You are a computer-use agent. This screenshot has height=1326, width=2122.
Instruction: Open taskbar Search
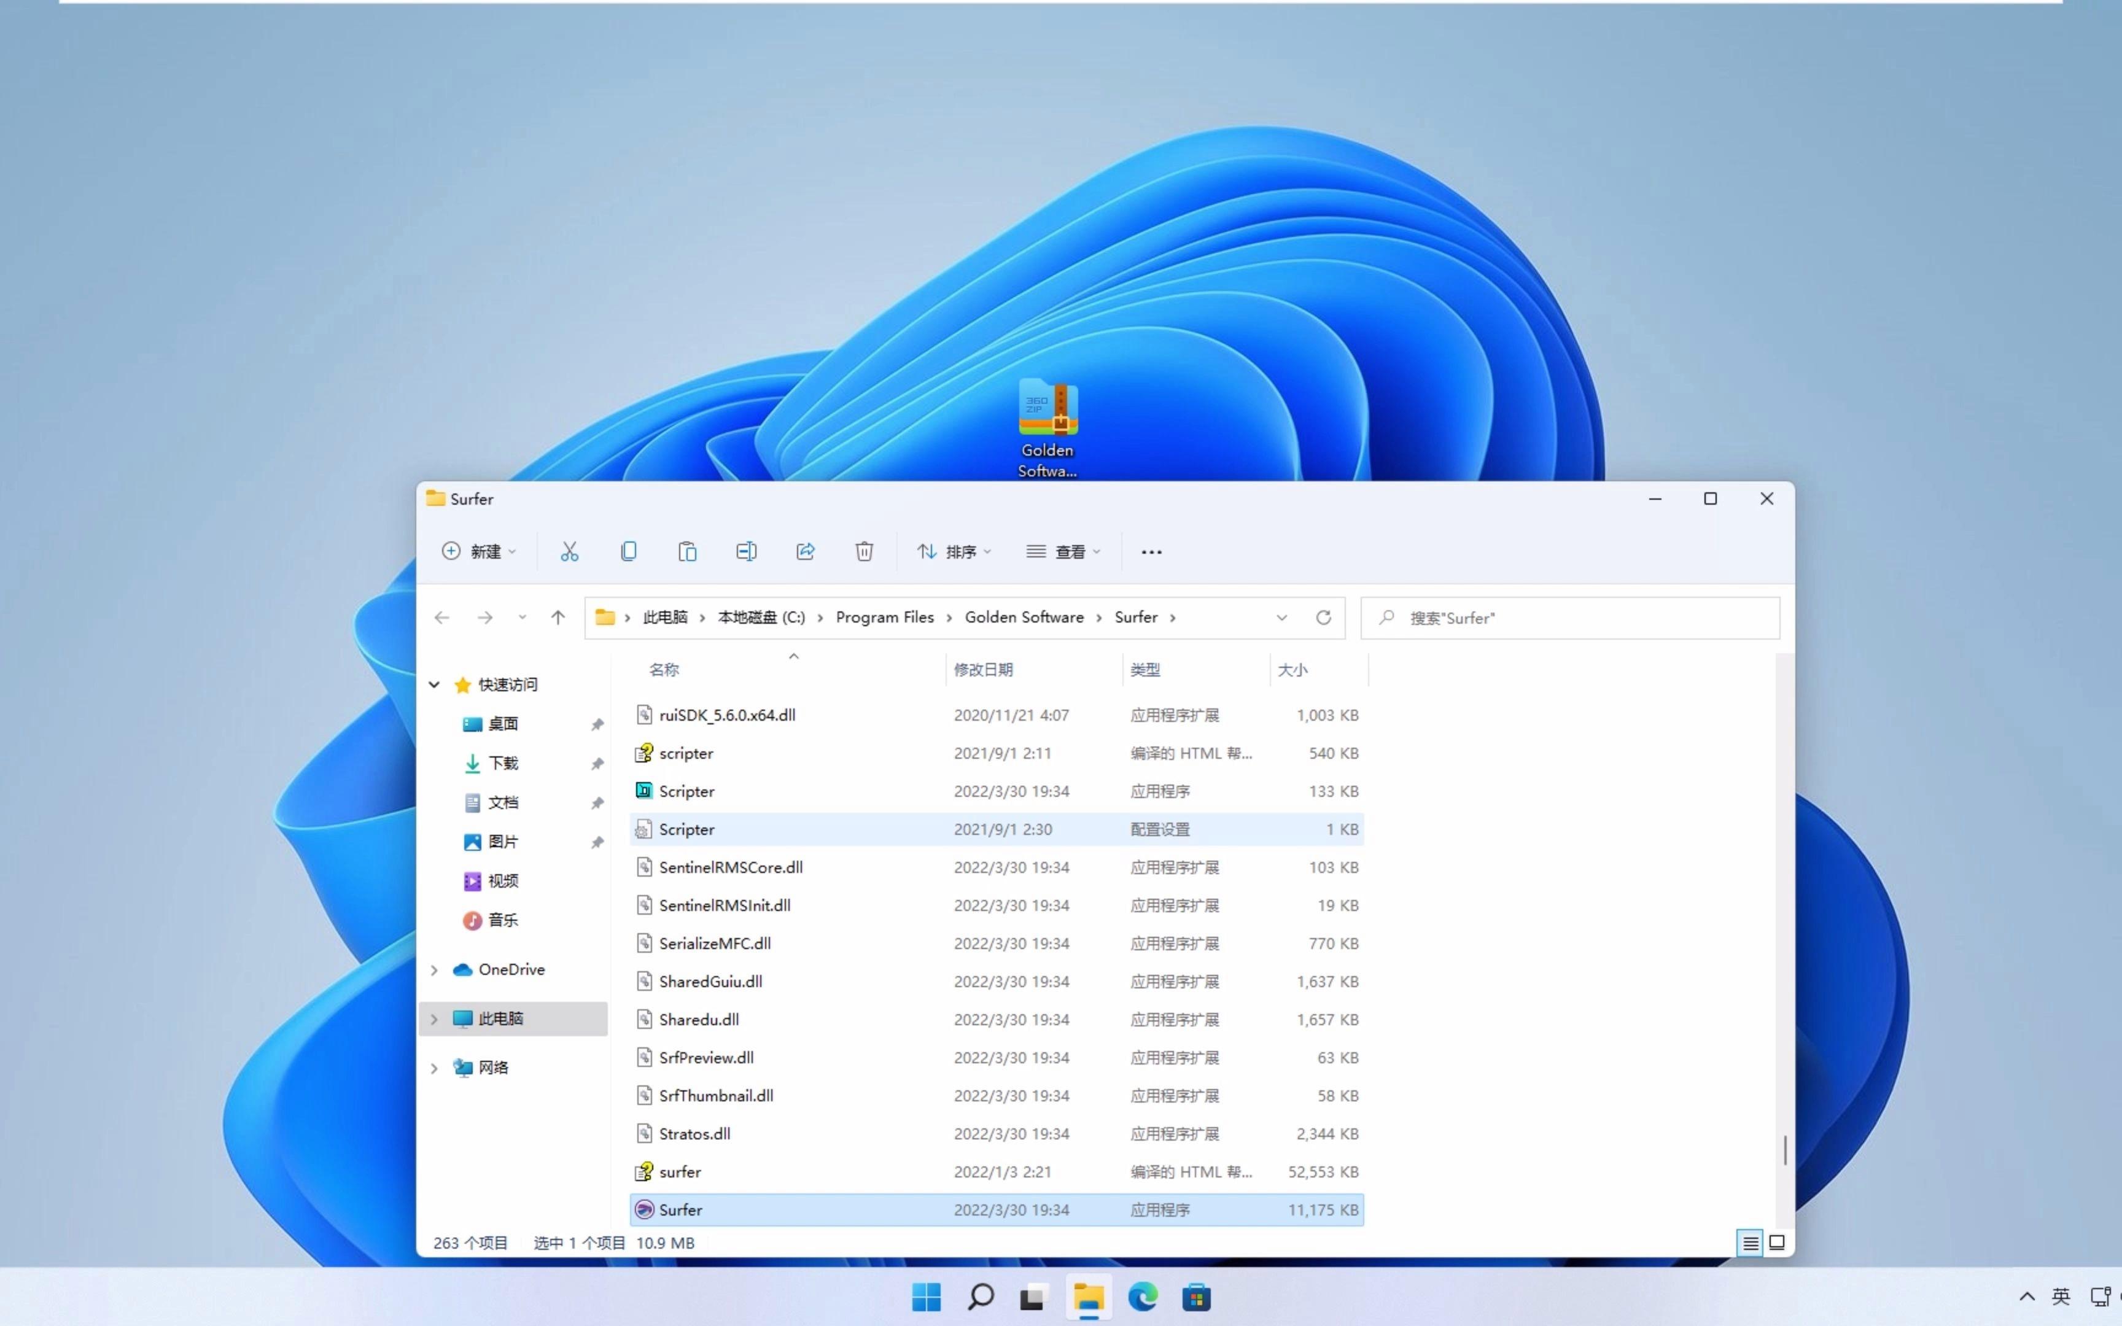981,1297
